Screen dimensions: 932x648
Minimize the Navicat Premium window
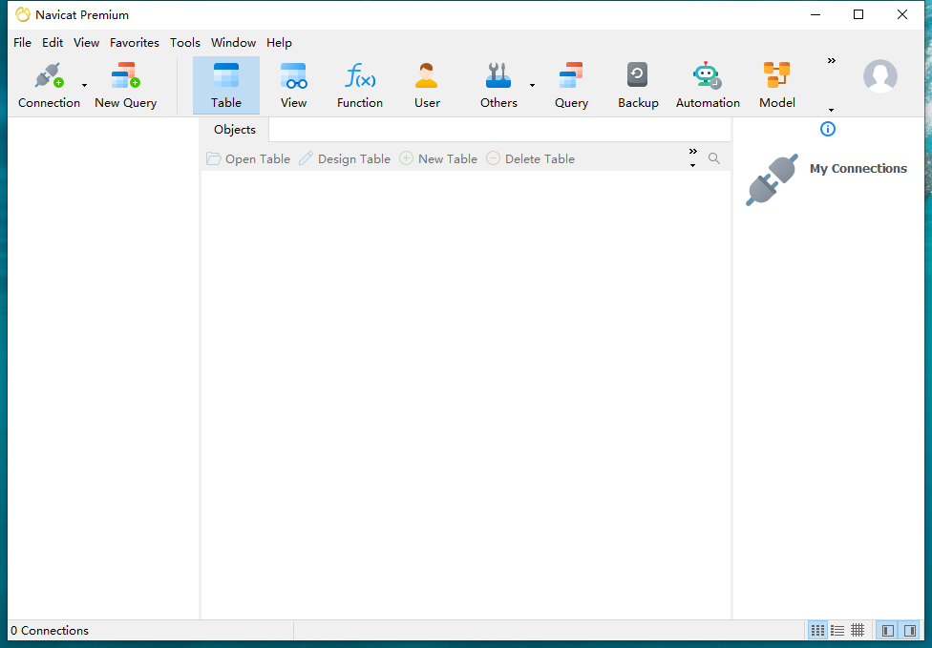[x=815, y=15]
